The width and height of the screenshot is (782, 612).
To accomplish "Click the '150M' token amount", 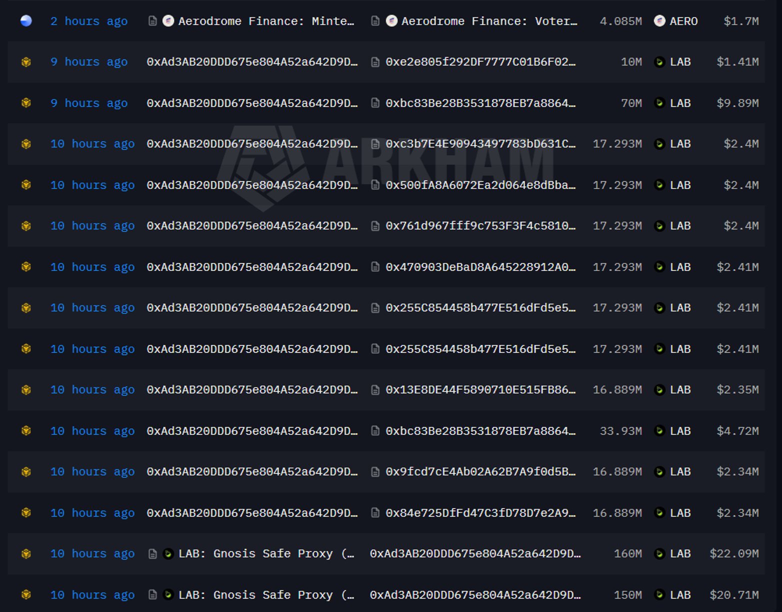I will 627,595.
